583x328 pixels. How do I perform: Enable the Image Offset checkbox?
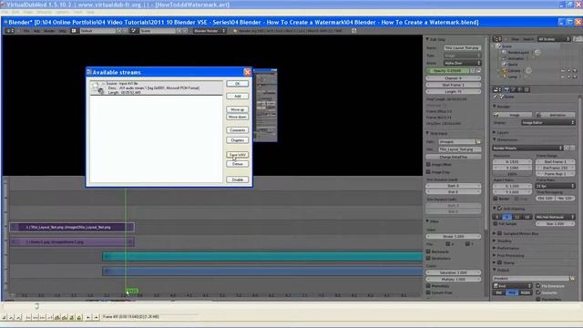point(428,164)
